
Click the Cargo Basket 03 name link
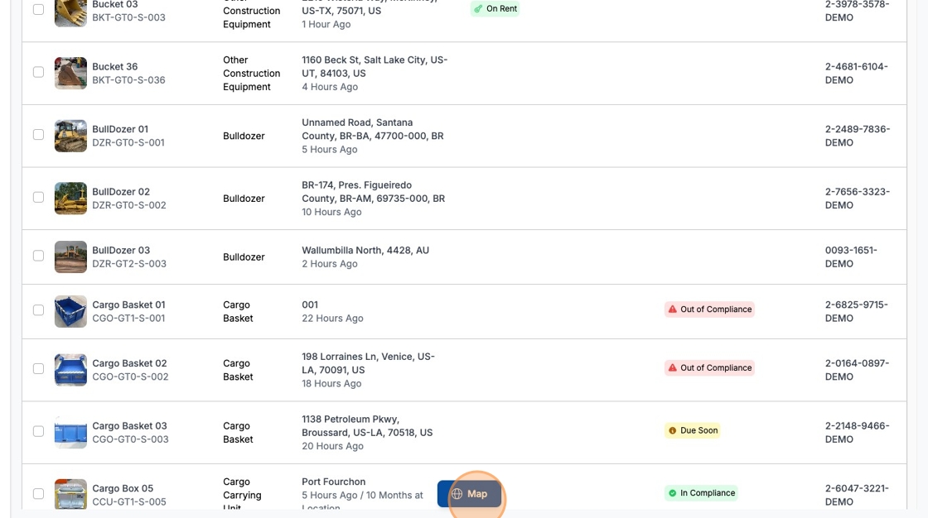[129, 425]
